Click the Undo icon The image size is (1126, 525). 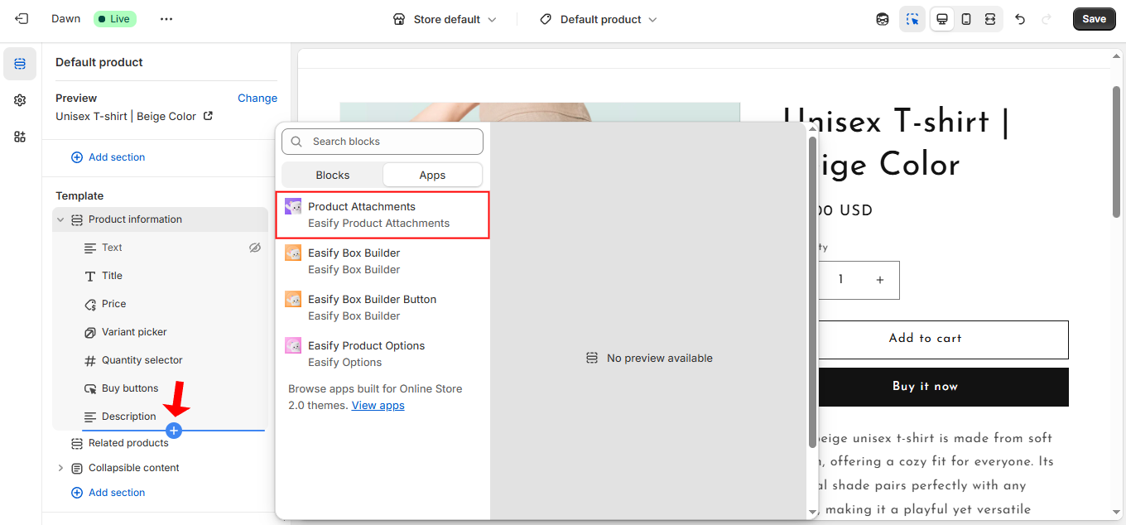coord(1019,18)
